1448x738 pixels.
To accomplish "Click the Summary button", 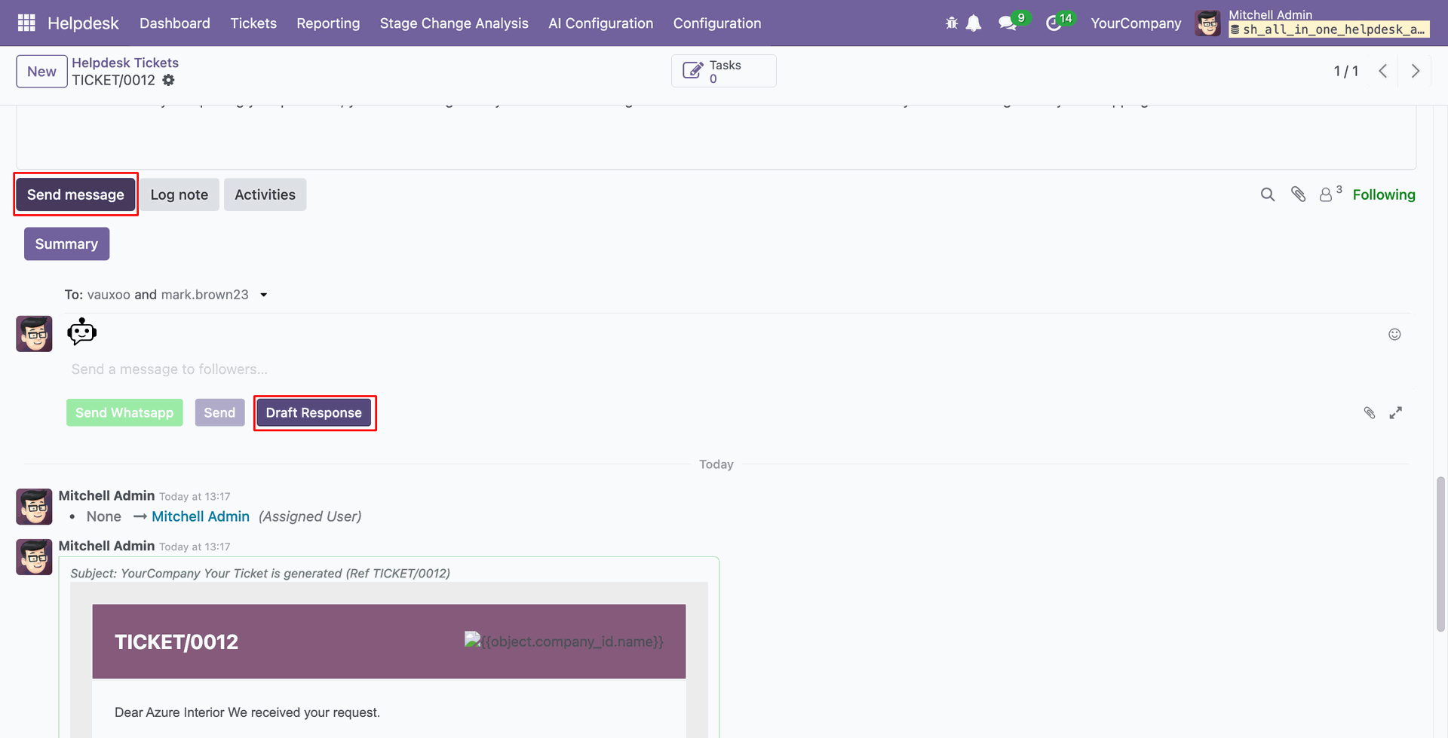I will click(66, 244).
